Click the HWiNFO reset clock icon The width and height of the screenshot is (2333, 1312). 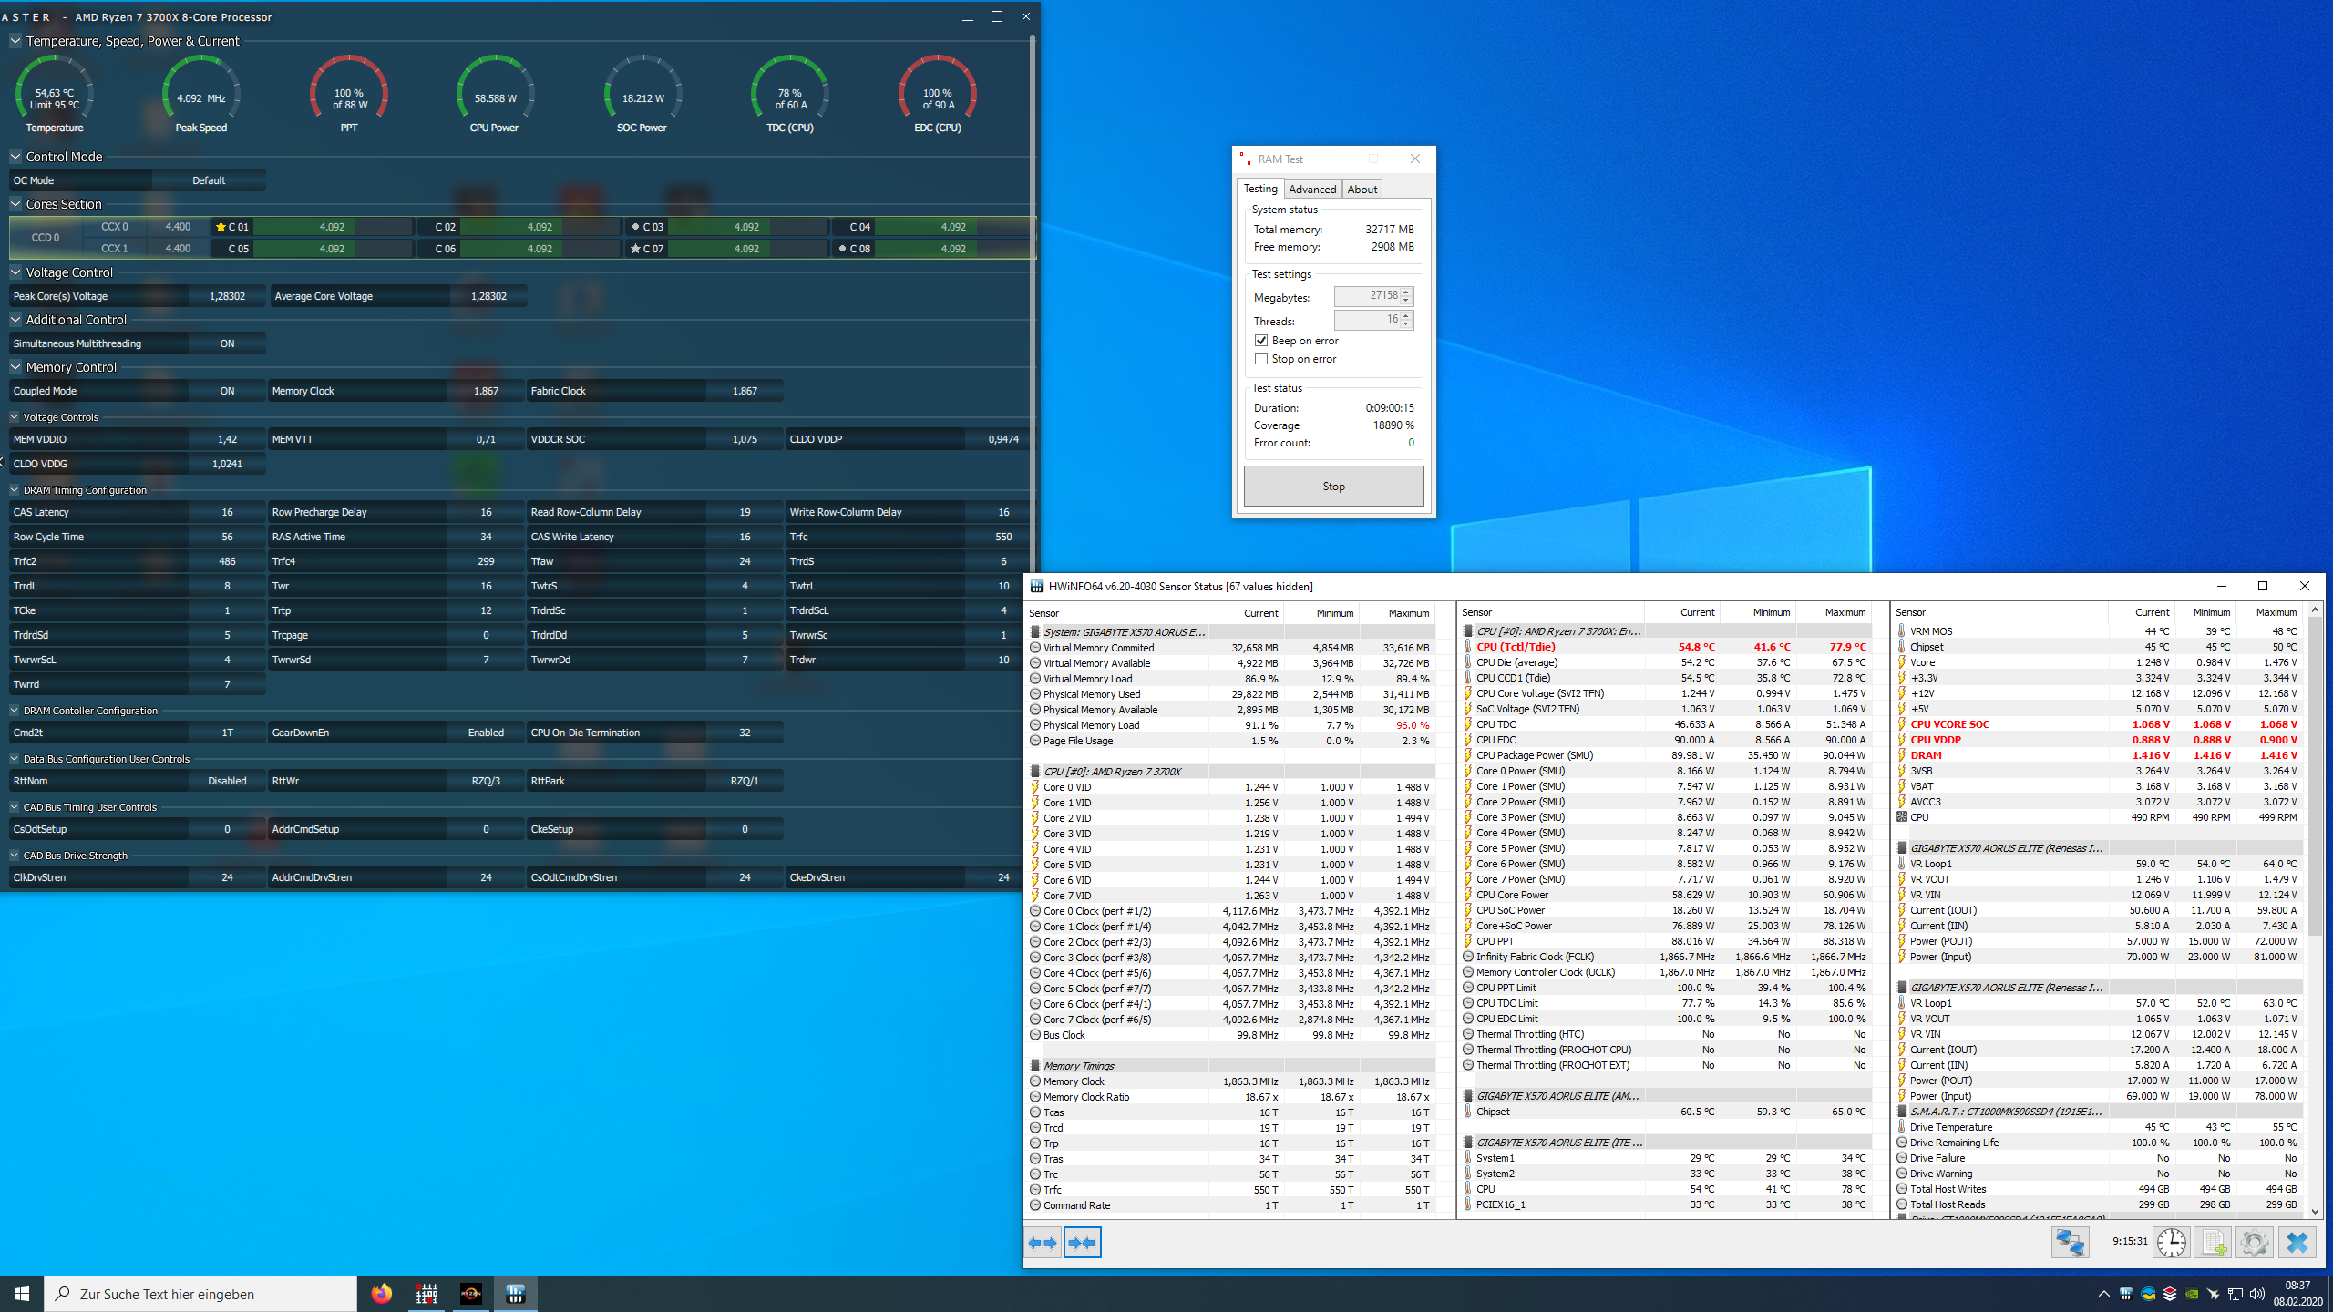(x=2171, y=1243)
